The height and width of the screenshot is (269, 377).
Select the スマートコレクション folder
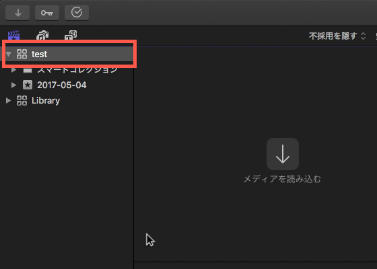click(x=77, y=70)
